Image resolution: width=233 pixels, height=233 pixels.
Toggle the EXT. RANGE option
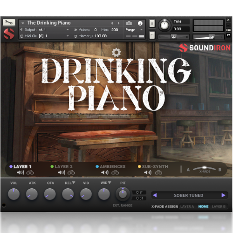[x=123, y=206]
